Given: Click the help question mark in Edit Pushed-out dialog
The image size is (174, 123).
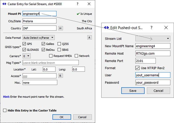Looking at the screenshot, I should pos(151,28).
